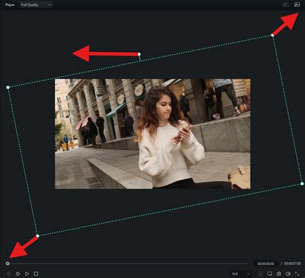Click the top-left corner handle of the frame
Image resolution: width=305 pixels, height=278 pixels.
[x=8, y=88]
